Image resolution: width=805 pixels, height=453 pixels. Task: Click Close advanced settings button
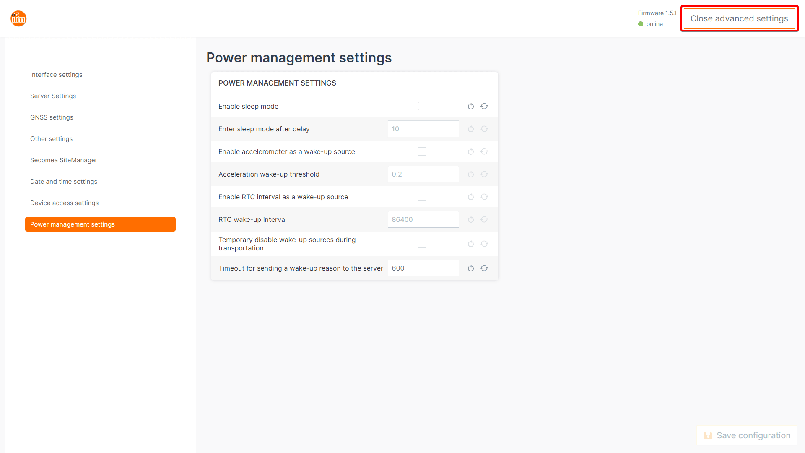[x=739, y=18]
